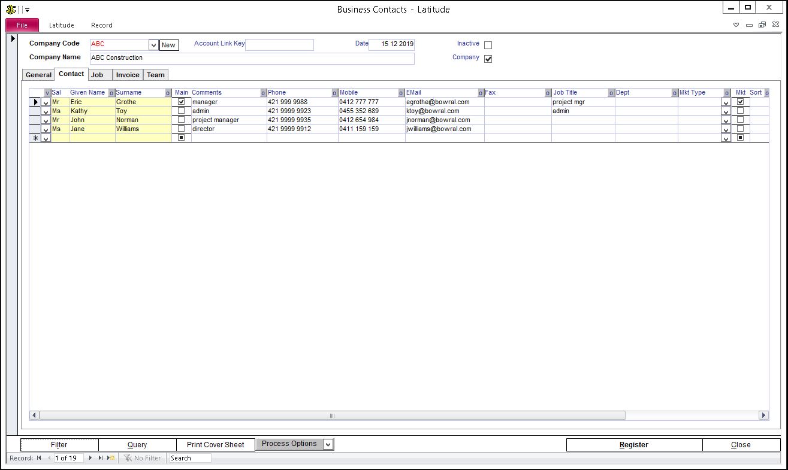Viewport: 788px width, 470px height.
Task: Open salutation dropdown for John Norman
Action: point(46,120)
